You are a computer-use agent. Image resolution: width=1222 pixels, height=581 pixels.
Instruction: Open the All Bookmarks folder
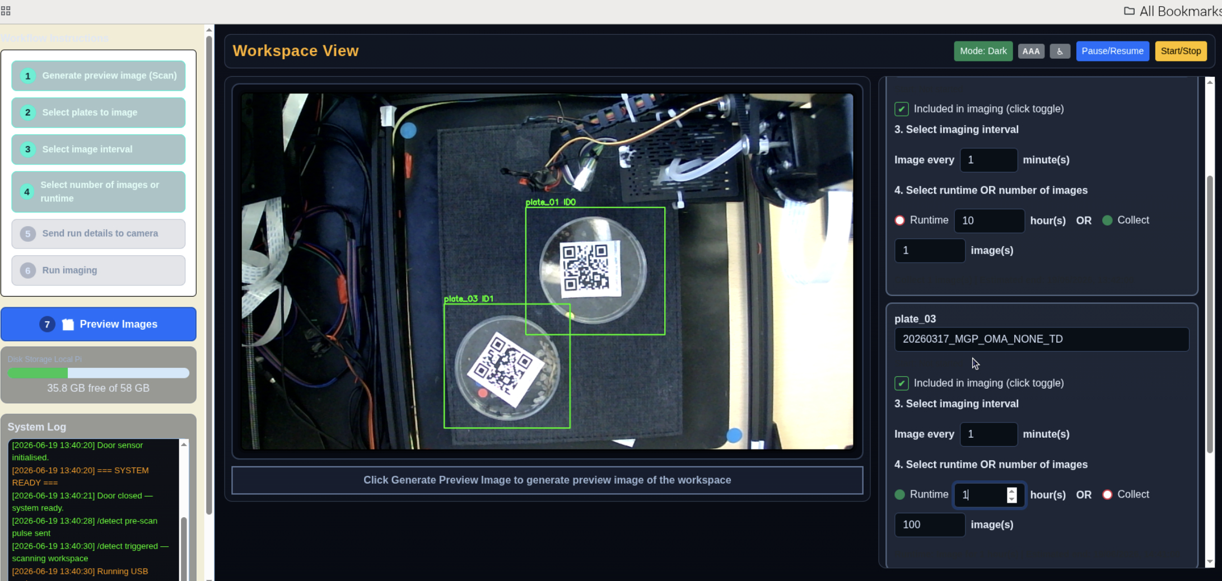tap(1172, 11)
